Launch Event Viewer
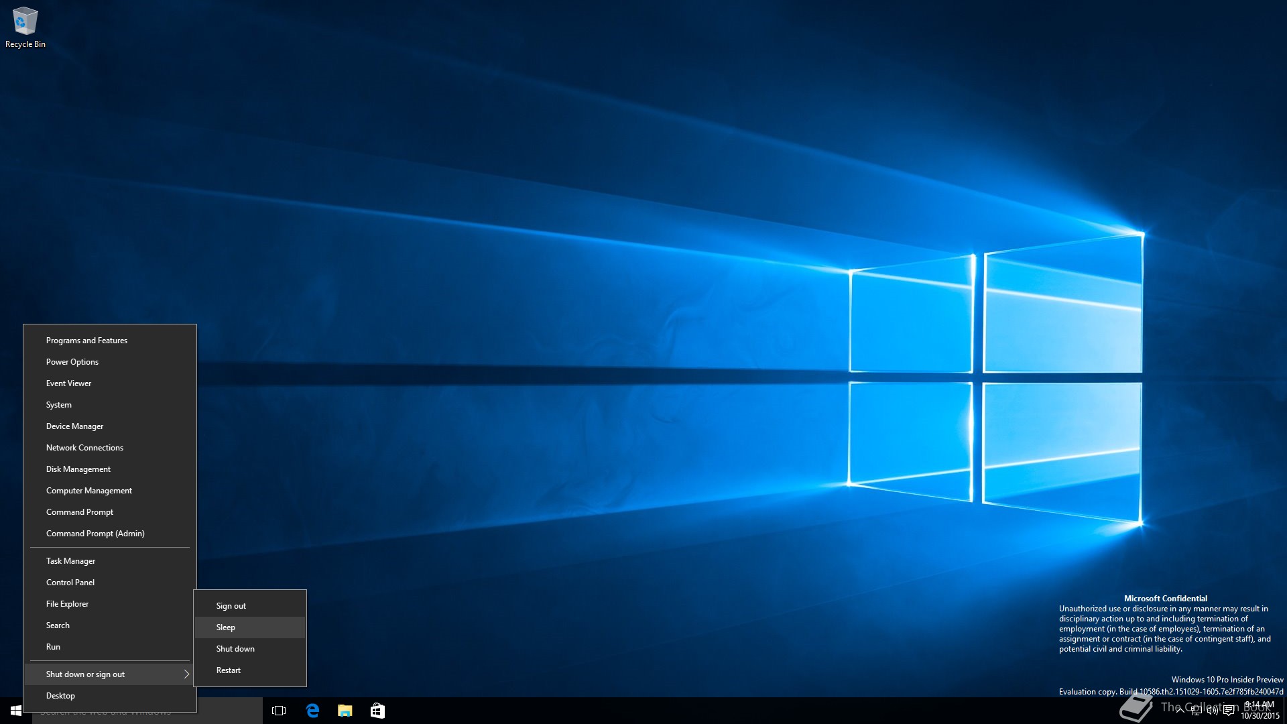1287x724 pixels. [x=110, y=383]
